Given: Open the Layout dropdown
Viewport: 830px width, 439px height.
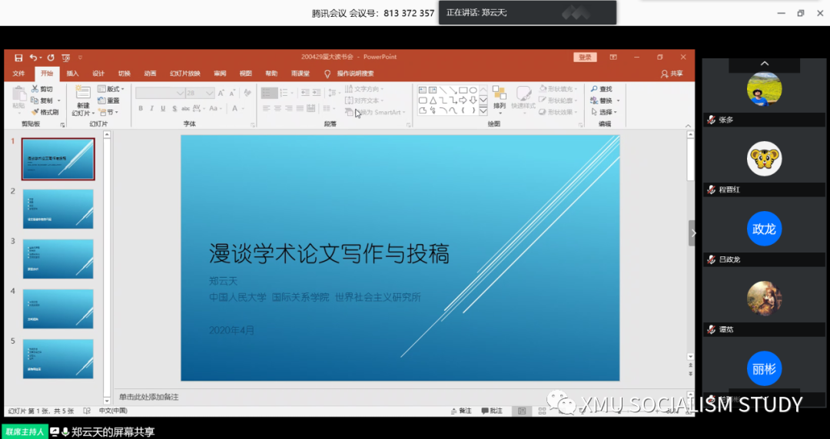Looking at the screenshot, I should 112,89.
